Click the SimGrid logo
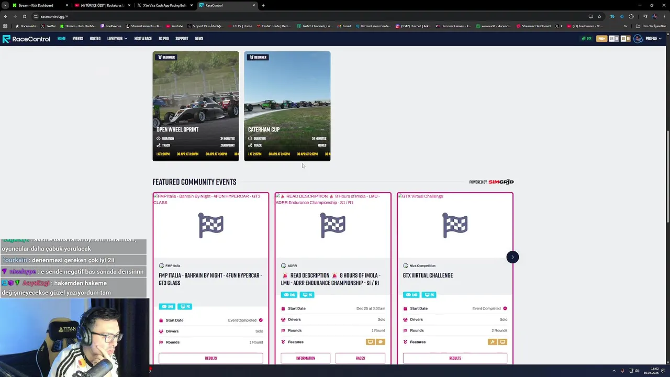Viewport: 670px width, 377px height. coord(501,182)
